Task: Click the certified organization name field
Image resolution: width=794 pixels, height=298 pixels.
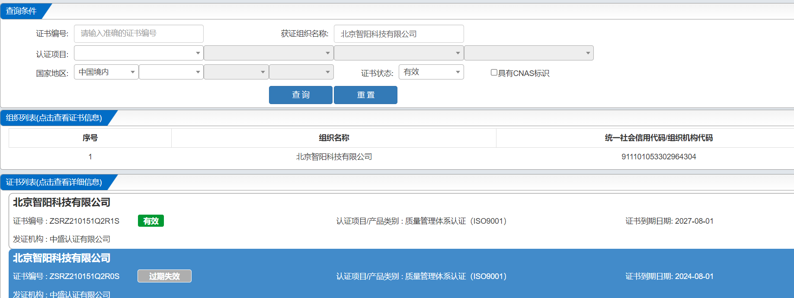Action: coord(399,34)
